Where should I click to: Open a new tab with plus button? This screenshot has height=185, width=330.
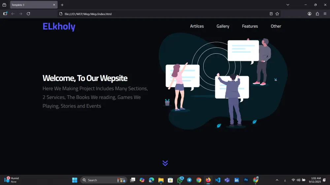point(62,5)
